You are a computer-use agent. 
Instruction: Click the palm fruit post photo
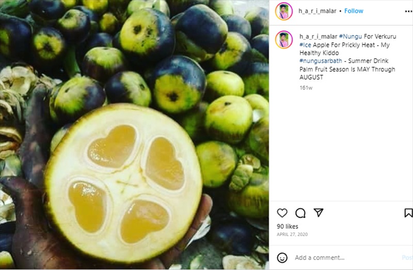click(x=134, y=135)
